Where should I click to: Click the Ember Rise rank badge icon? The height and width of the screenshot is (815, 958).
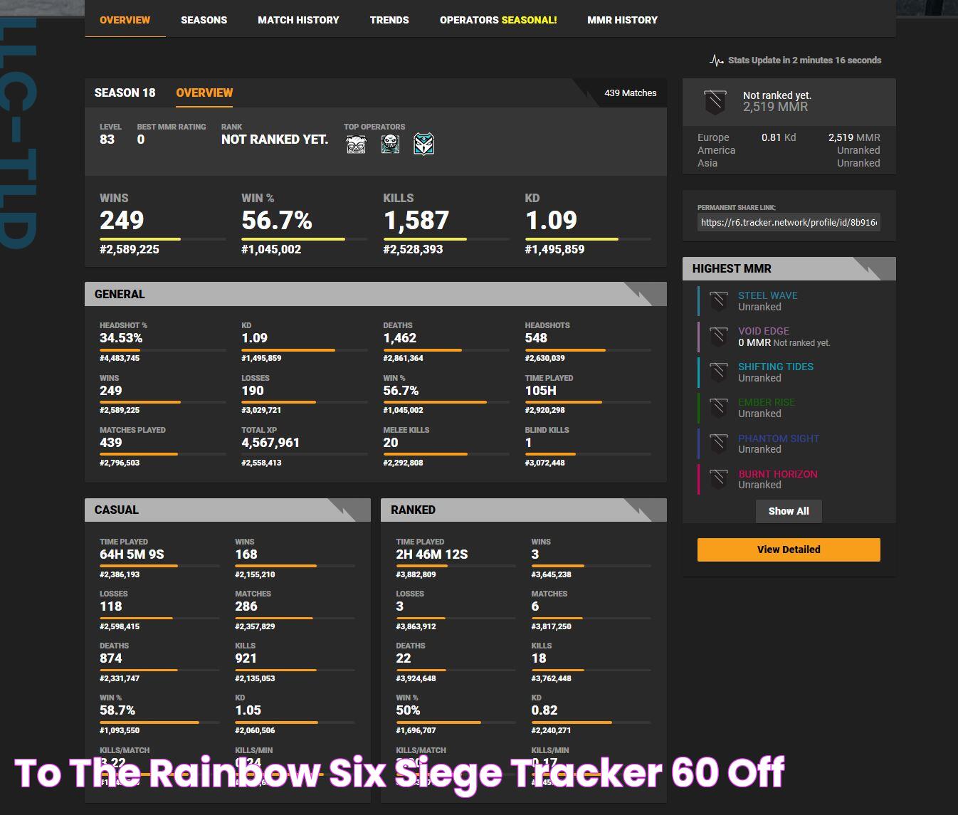[718, 408]
